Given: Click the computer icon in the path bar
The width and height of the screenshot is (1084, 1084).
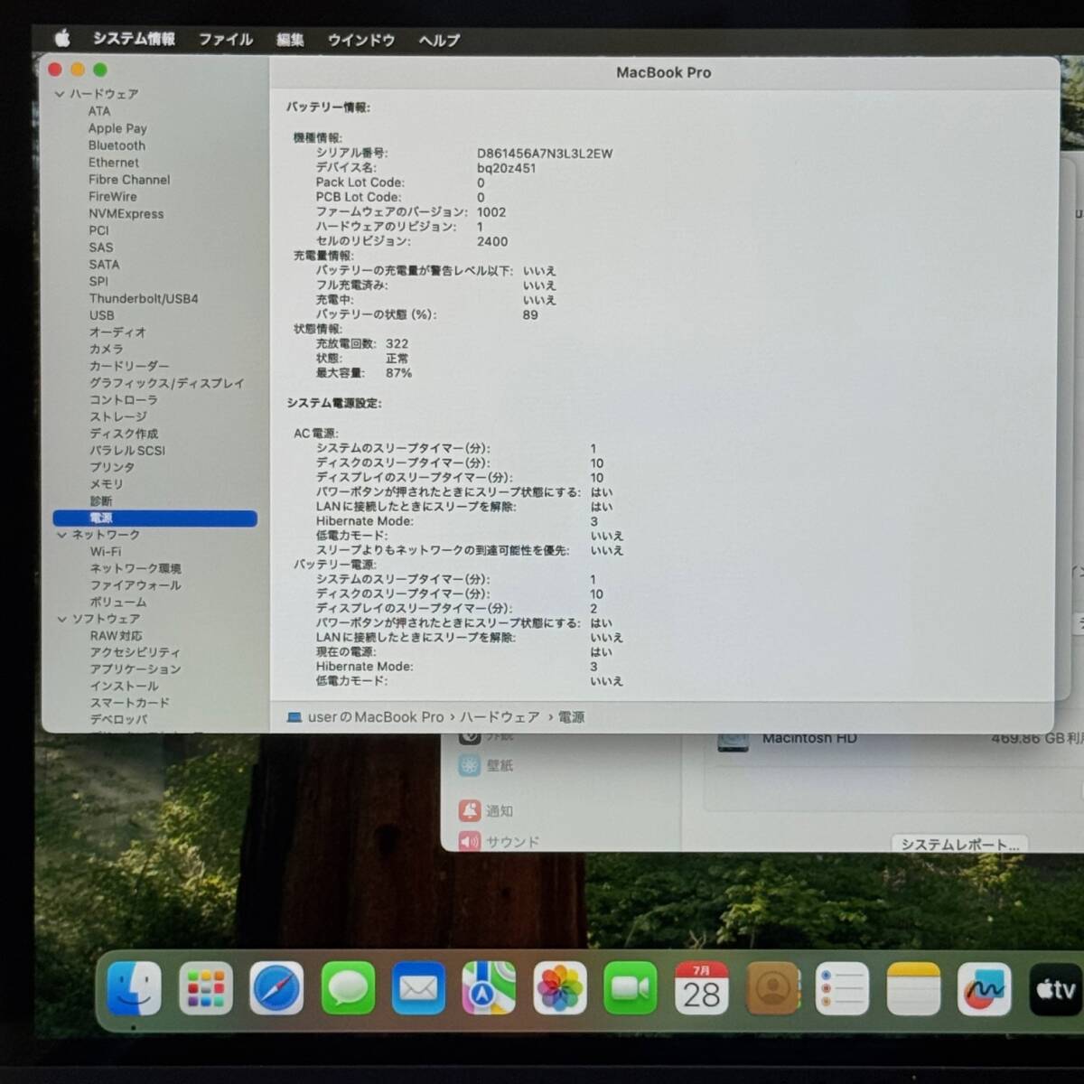Looking at the screenshot, I should click(x=294, y=717).
